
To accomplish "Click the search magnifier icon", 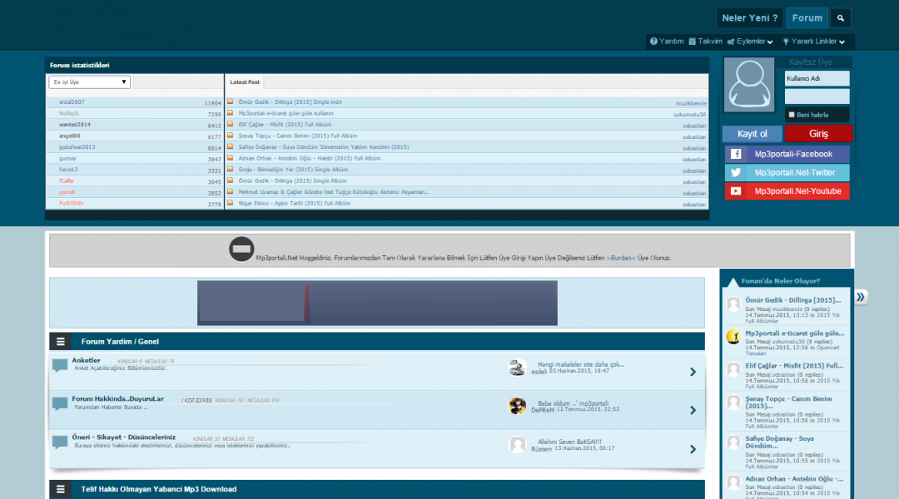I will 841,17.
